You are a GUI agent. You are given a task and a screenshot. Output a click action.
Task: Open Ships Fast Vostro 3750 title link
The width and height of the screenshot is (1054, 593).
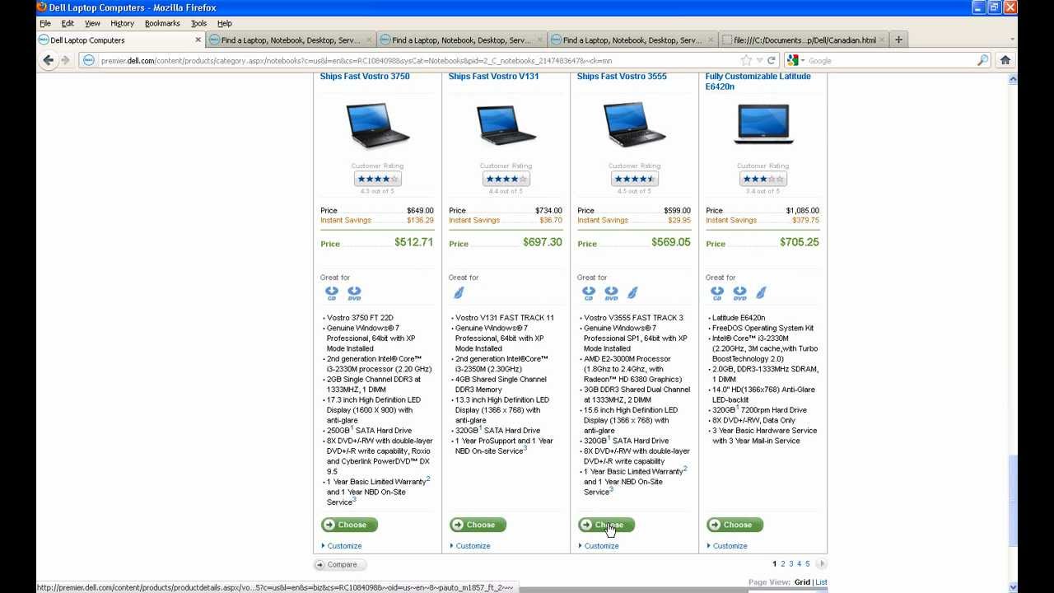pyautogui.click(x=365, y=77)
